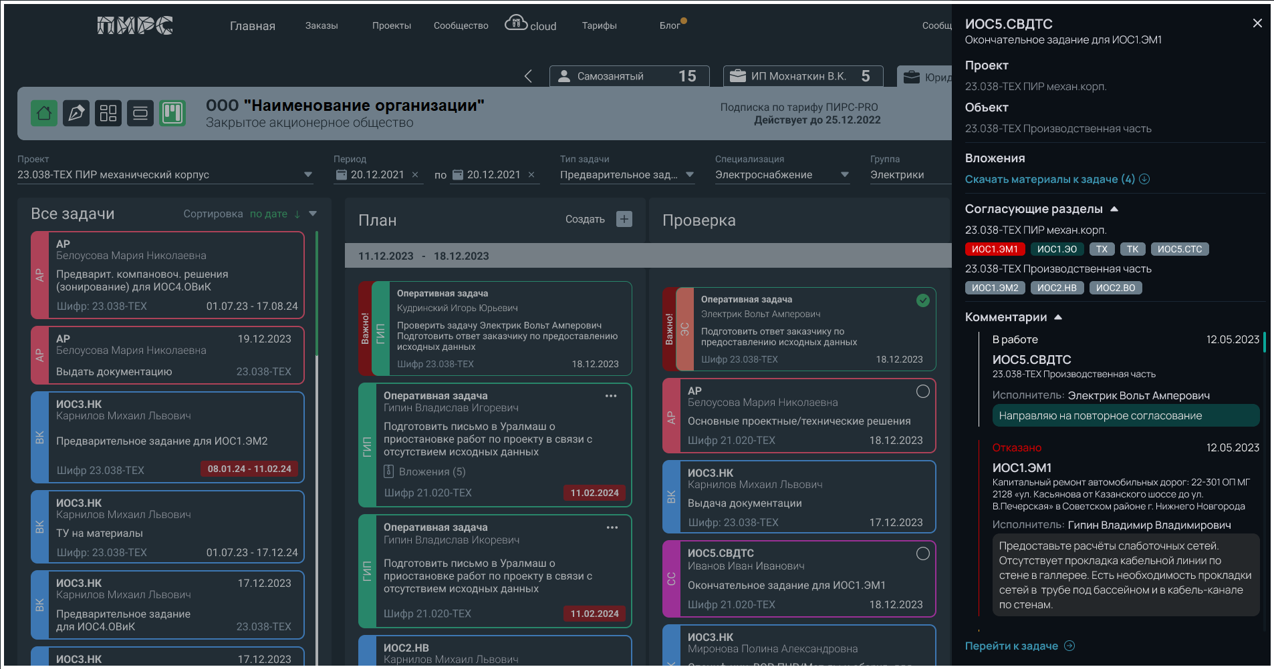
Task: Toggle green checkmark on Электрик Вольт task
Action: coord(923,300)
